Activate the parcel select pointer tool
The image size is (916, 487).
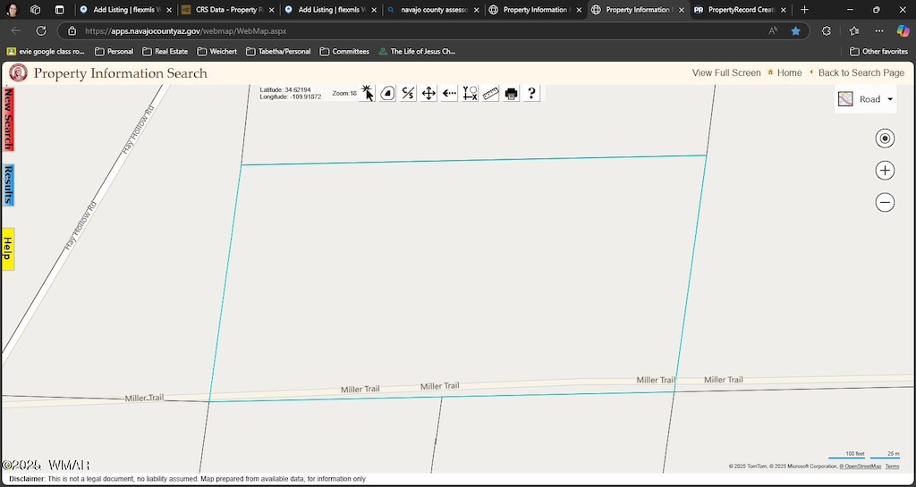(367, 93)
